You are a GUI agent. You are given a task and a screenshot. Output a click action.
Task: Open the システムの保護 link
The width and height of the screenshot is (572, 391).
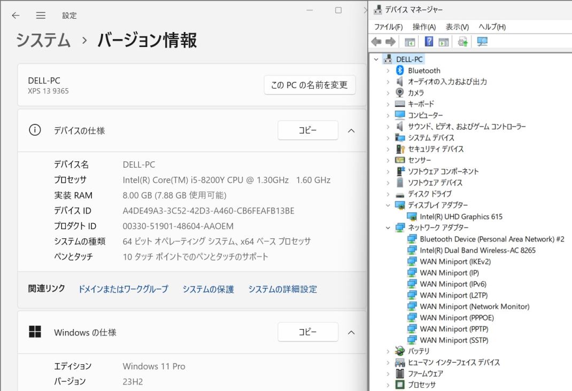tap(208, 289)
